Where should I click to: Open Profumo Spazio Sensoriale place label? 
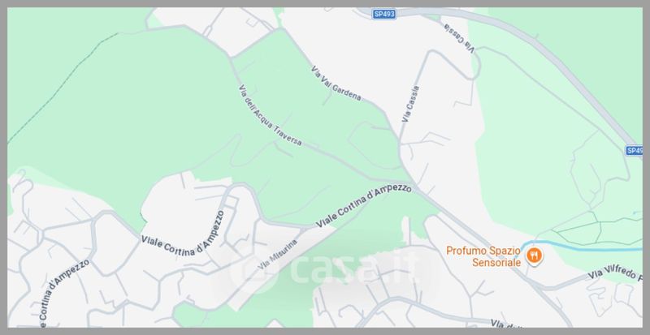tap(483, 256)
